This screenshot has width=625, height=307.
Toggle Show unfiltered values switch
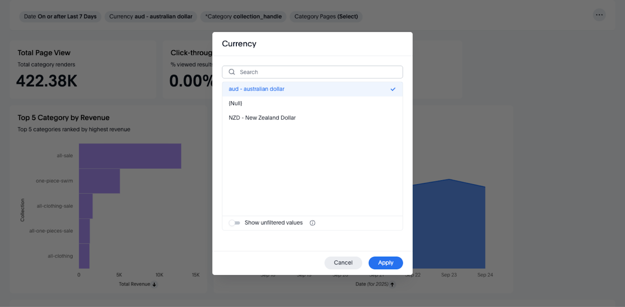(x=234, y=223)
